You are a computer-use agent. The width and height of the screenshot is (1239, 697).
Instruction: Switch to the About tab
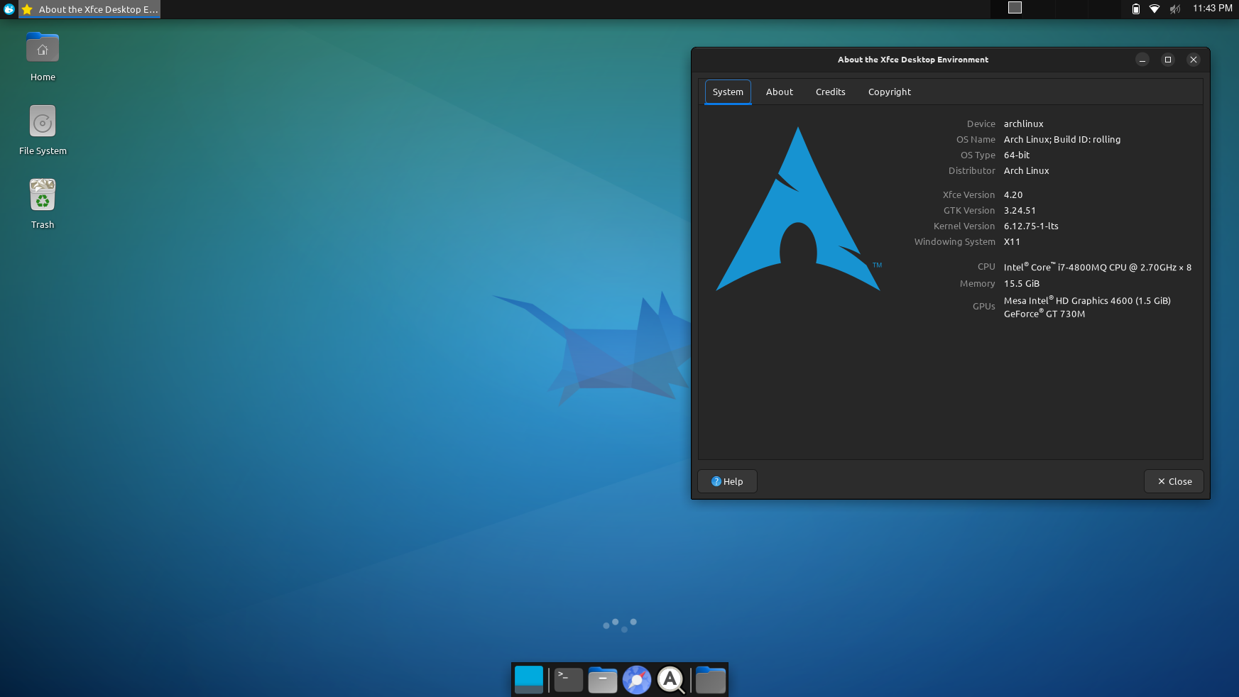[779, 92]
